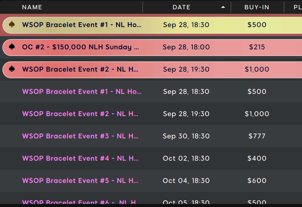Open the yellow highlighted WSOP Bracelet Event #1

tap(82, 25)
